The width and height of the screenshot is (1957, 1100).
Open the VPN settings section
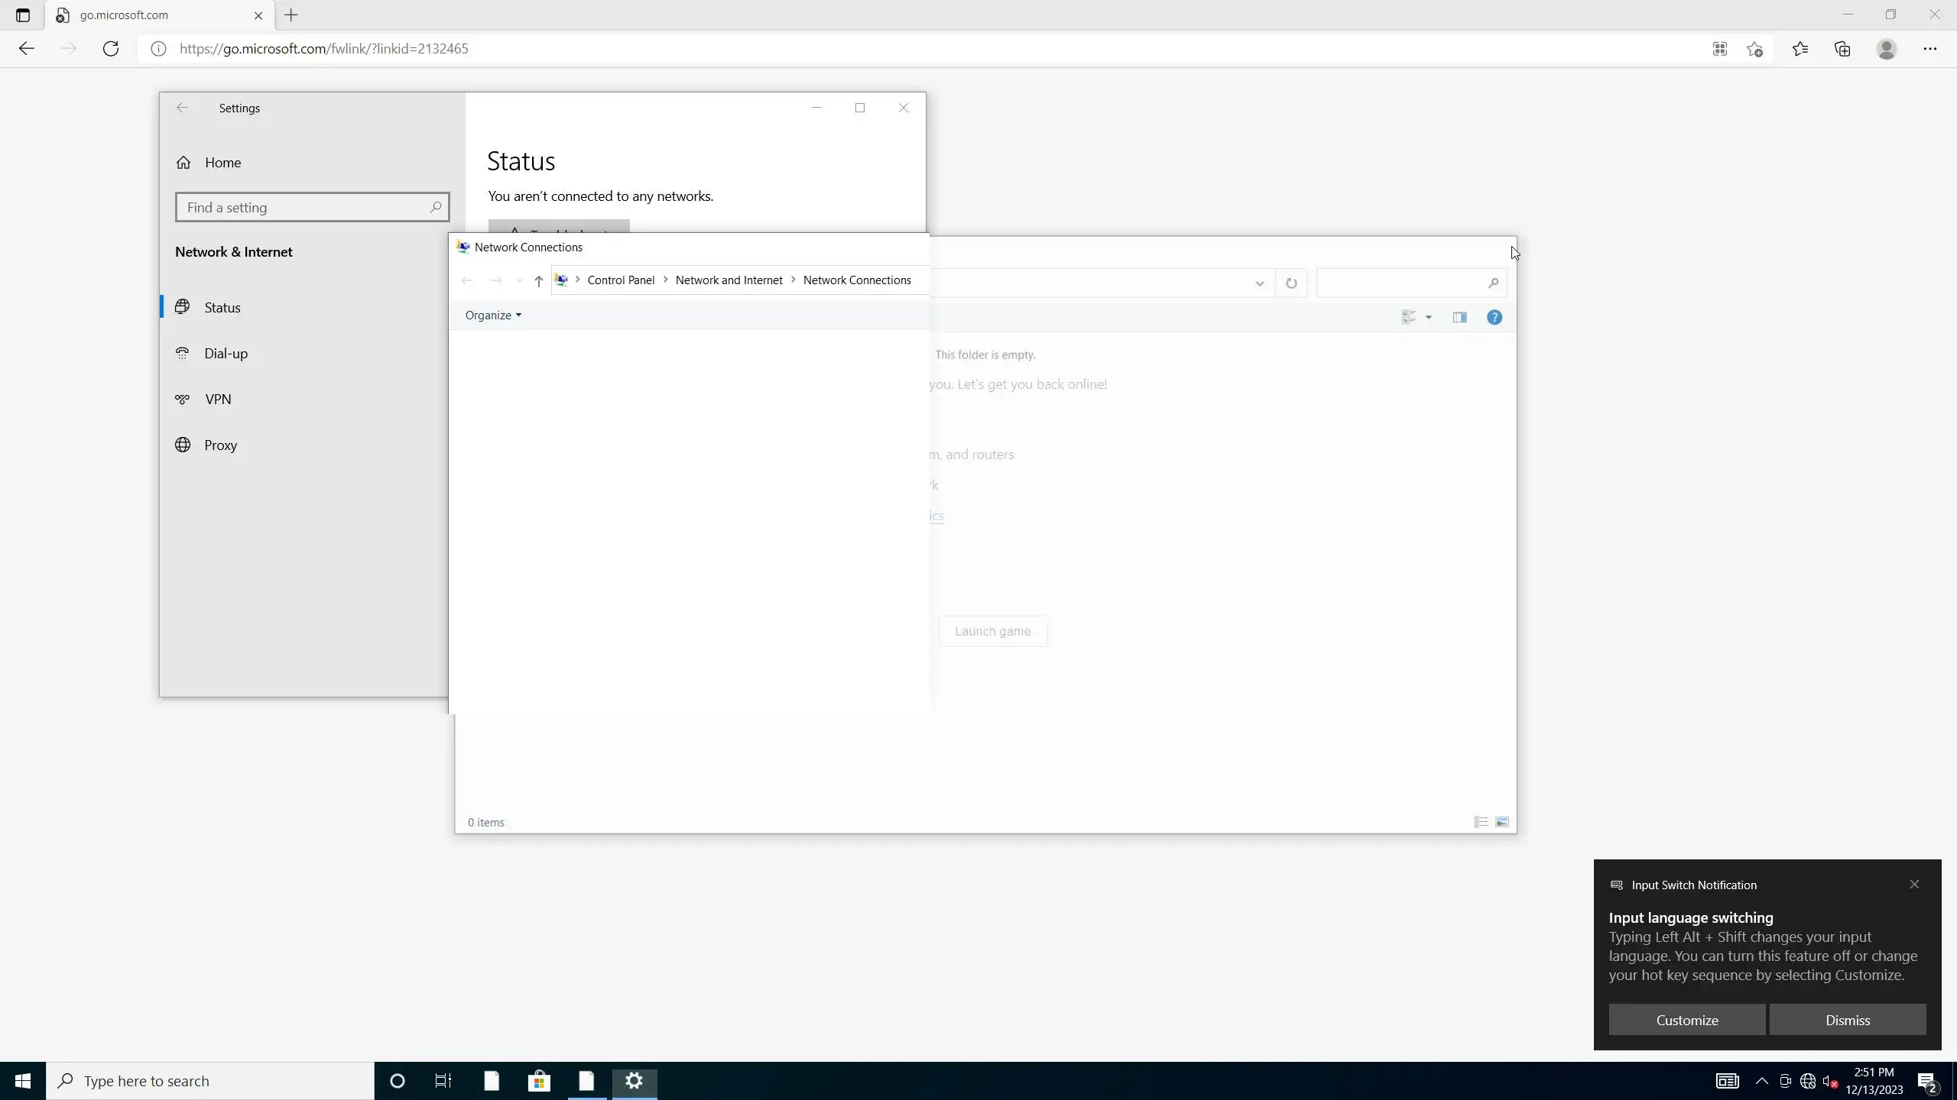pos(218,400)
